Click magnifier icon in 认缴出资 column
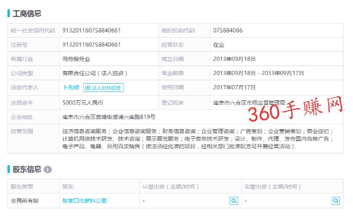353x219 pixels. (x=234, y=201)
